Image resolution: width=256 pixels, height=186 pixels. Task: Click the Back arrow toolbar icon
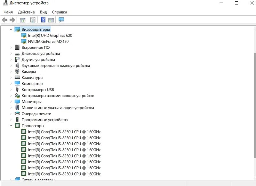click(4, 20)
